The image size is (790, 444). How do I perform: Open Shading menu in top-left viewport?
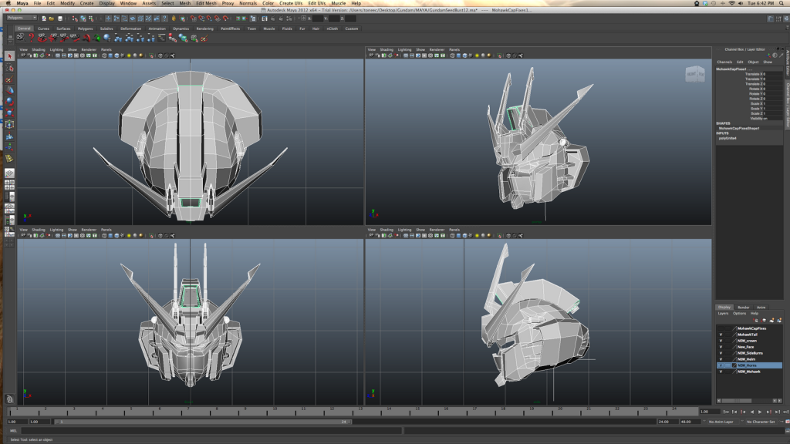39,49
